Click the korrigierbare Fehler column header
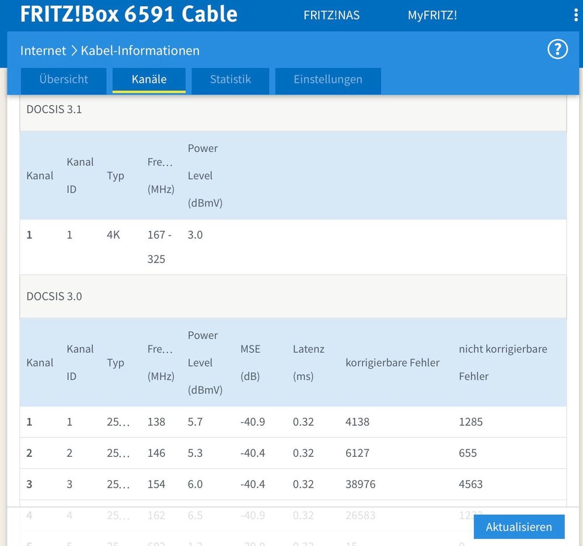The width and height of the screenshot is (583, 546). (x=393, y=362)
